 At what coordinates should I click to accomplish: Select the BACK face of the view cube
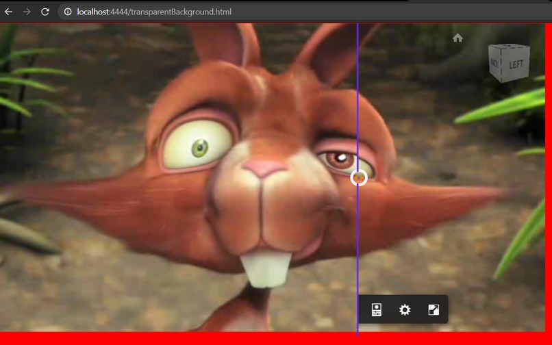coord(495,62)
